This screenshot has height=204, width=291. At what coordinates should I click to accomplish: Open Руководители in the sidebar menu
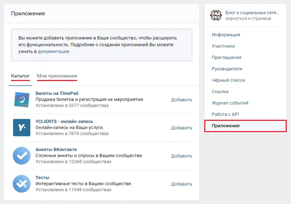[227, 69]
